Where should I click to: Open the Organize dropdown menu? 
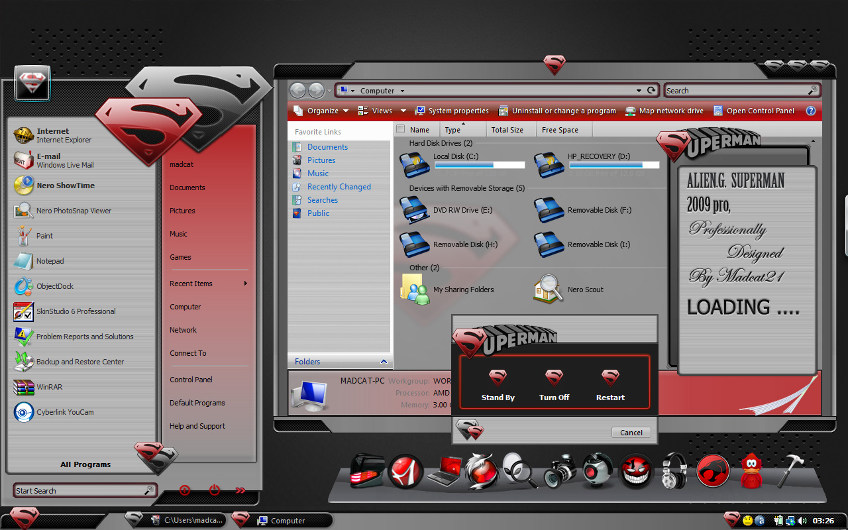point(321,111)
